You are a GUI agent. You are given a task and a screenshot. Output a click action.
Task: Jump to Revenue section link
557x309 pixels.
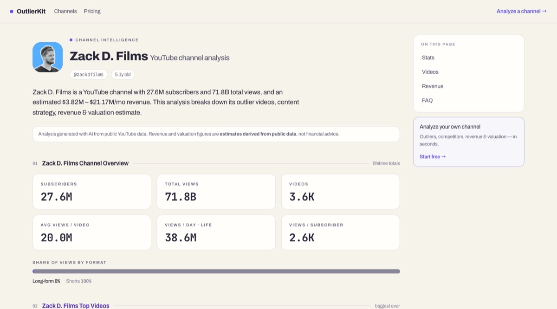[433, 86]
